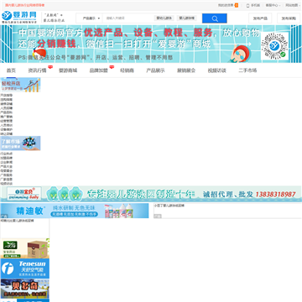This screenshot has height=302, width=302.
Task: Open the 婴游商城 navigation tab
Action: (x=68, y=70)
